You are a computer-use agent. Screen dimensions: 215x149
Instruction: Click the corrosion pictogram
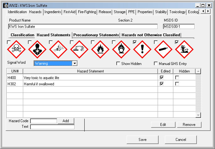click(x=79, y=49)
